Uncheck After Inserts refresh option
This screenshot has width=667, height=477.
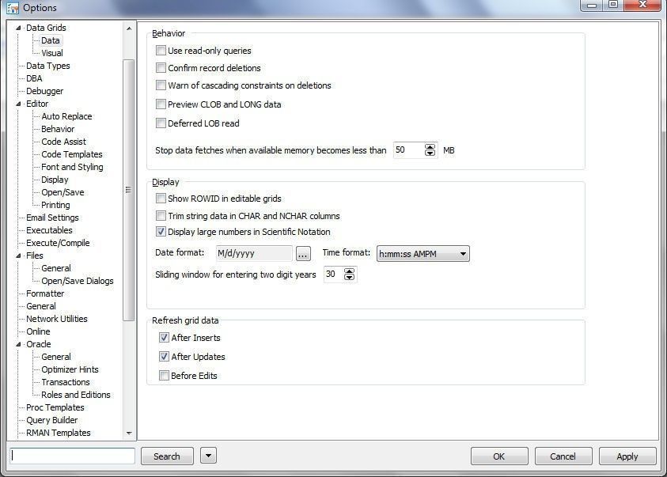pos(165,338)
